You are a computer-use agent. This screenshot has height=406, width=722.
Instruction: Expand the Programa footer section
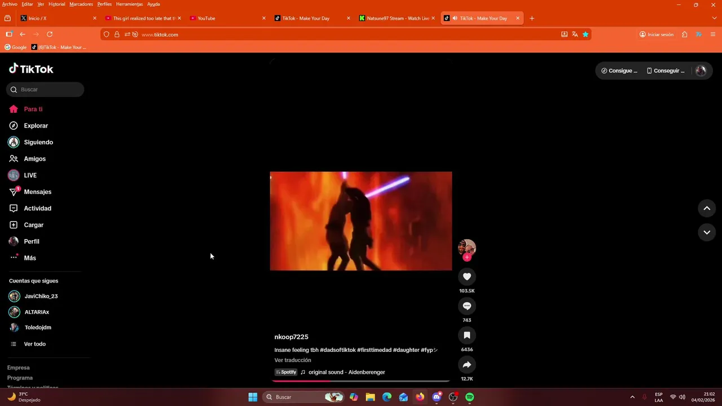(20, 378)
